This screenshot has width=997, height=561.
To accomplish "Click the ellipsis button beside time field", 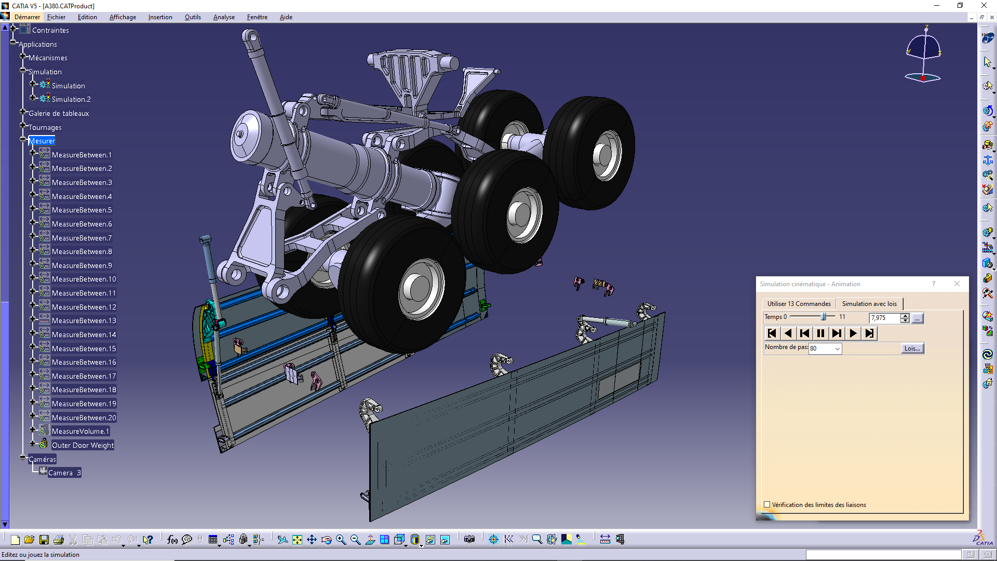I will [918, 318].
